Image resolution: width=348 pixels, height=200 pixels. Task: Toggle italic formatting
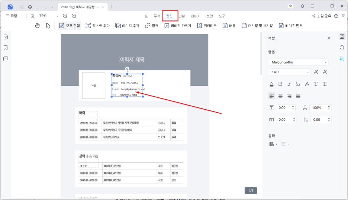(289, 84)
